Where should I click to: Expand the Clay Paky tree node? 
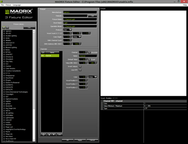pos(4,61)
